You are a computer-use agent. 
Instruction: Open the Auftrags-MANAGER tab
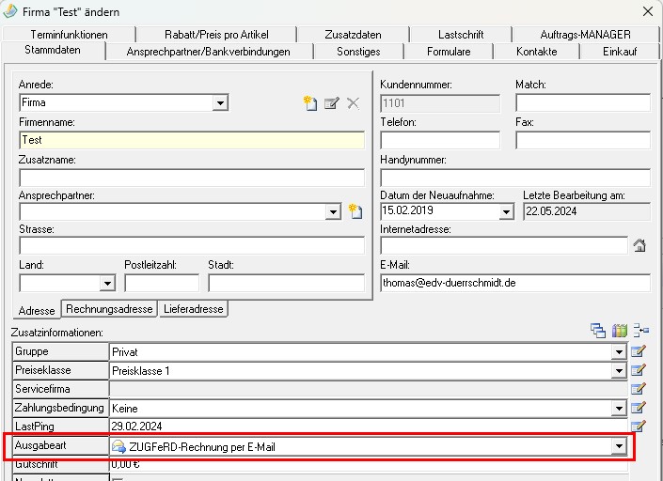point(585,34)
